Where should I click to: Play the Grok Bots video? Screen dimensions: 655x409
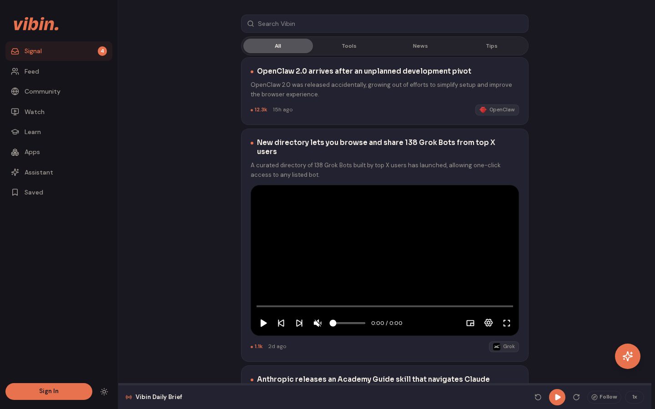pos(263,323)
